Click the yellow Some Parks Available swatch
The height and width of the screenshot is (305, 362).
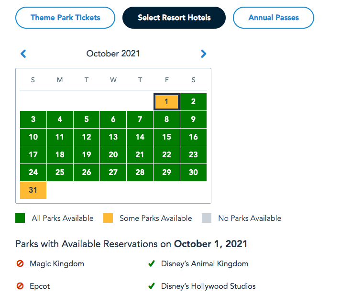108,218
